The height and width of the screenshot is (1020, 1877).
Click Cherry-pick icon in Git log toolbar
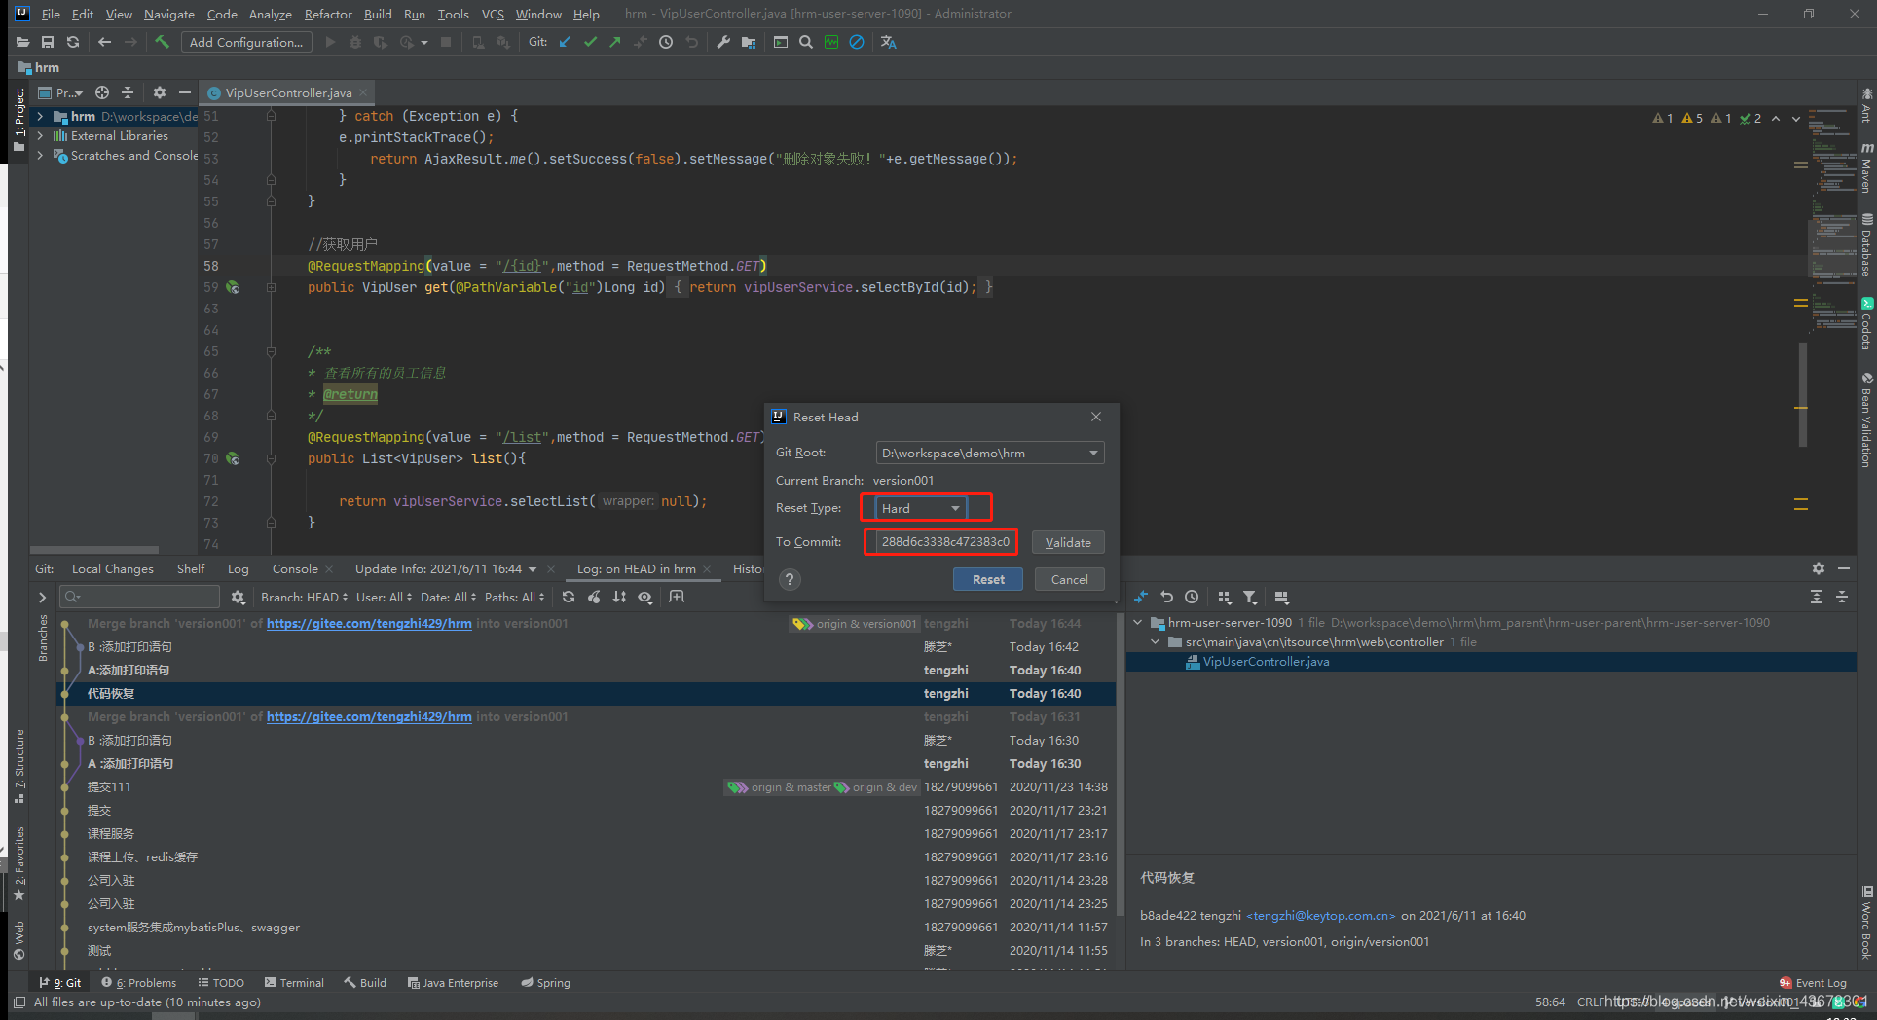coord(594,597)
